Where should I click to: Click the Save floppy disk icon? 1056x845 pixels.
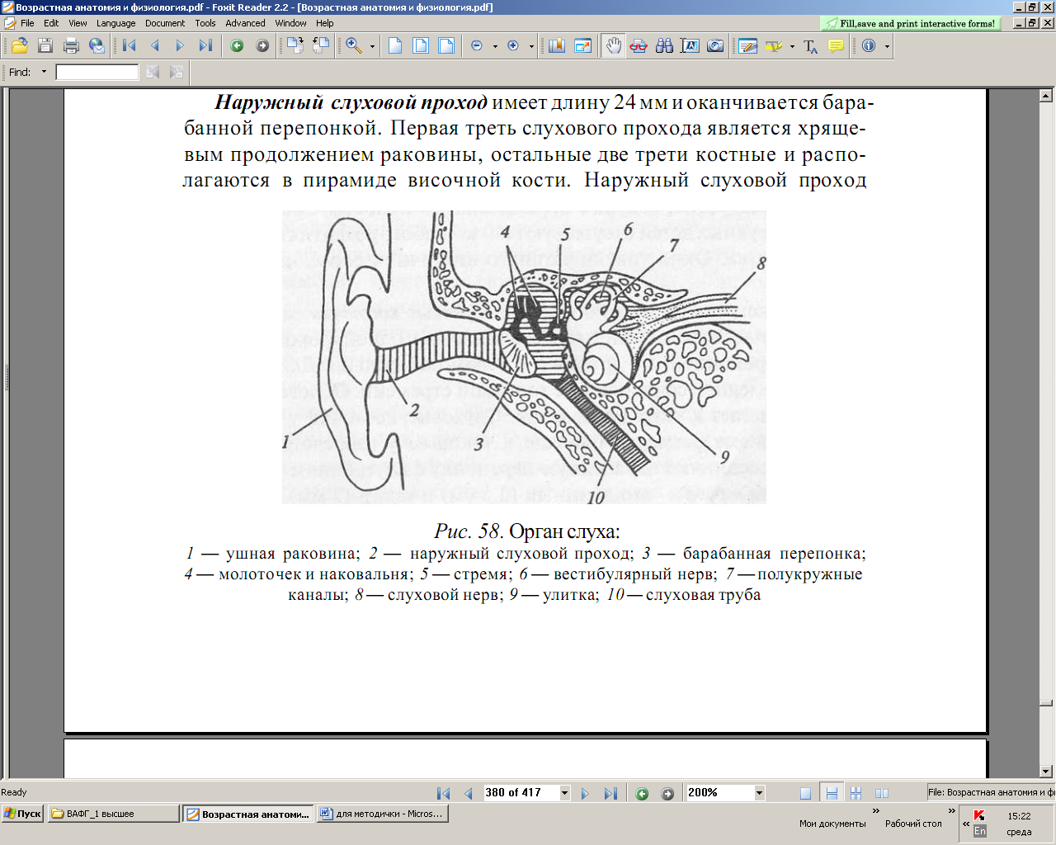(x=45, y=46)
